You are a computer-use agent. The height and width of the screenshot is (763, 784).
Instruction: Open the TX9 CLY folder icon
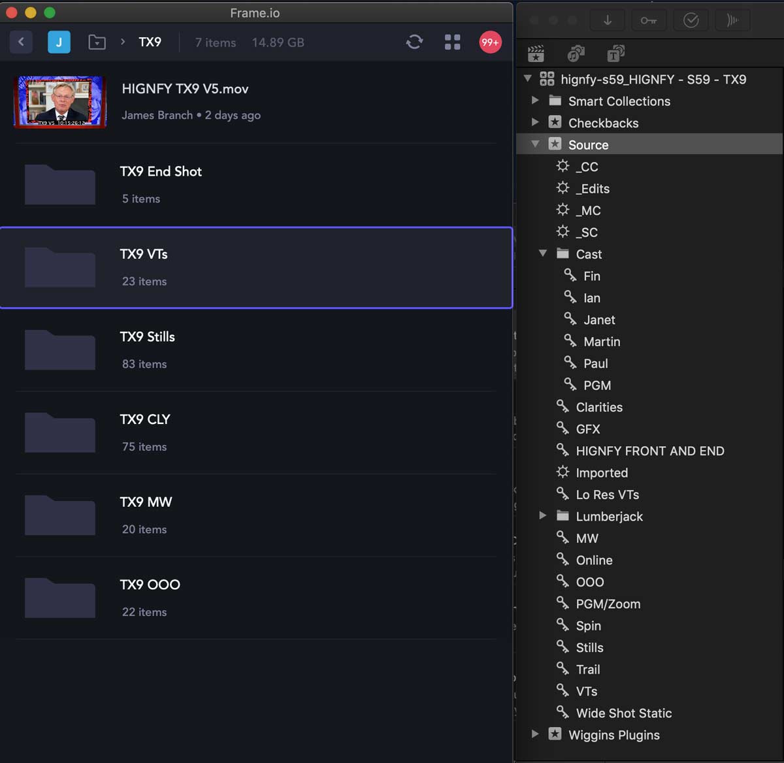(x=60, y=433)
